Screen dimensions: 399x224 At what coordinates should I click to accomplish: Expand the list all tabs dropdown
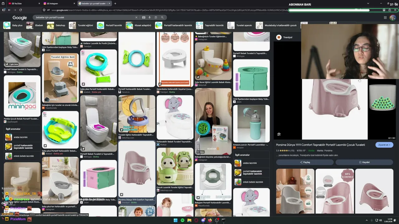368,3
